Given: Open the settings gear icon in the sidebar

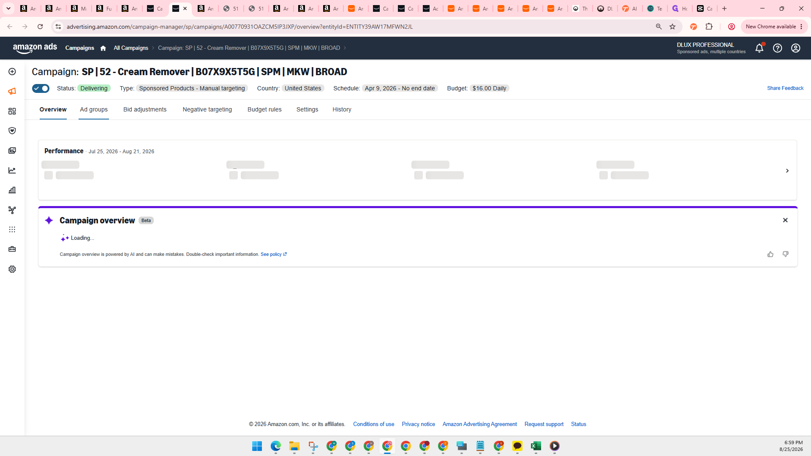Looking at the screenshot, I should [12, 269].
